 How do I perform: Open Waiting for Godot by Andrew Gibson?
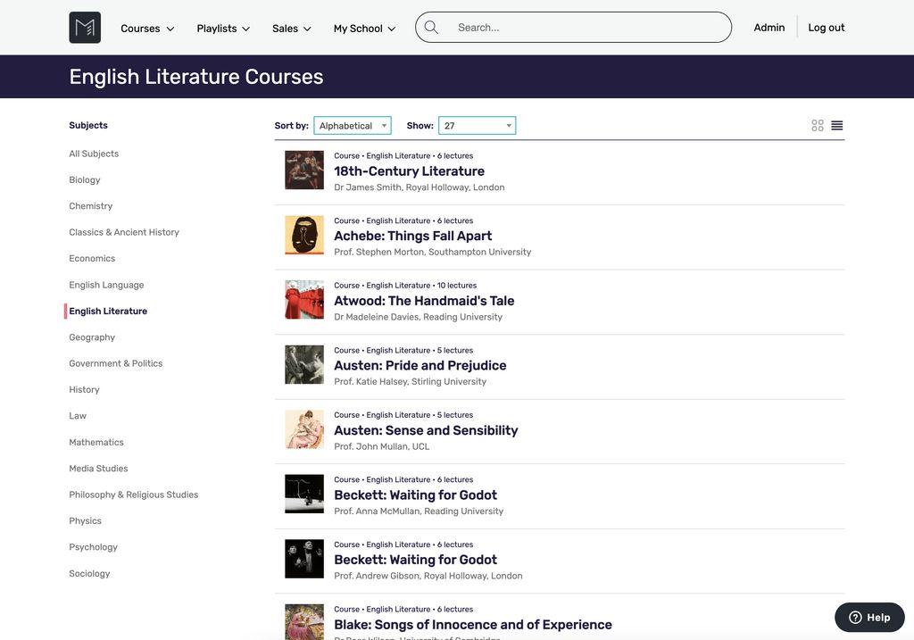416,560
